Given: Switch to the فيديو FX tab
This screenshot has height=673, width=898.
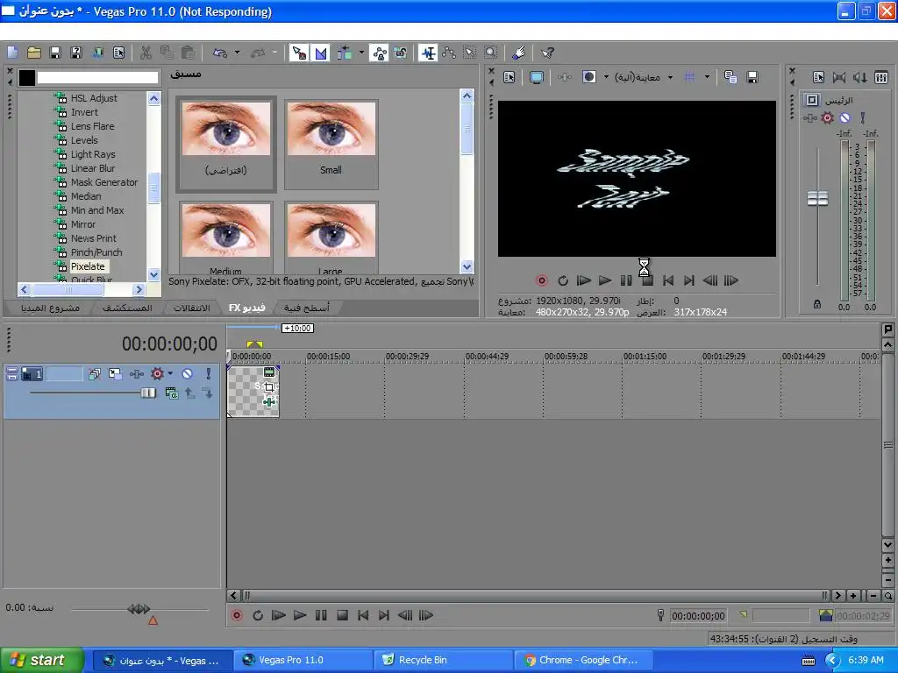Looking at the screenshot, I should click(x=246, y=308).
